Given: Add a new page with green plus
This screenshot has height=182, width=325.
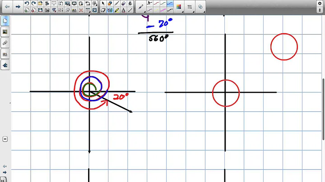Looking at the screenshot, I should [x=27, y=10].
